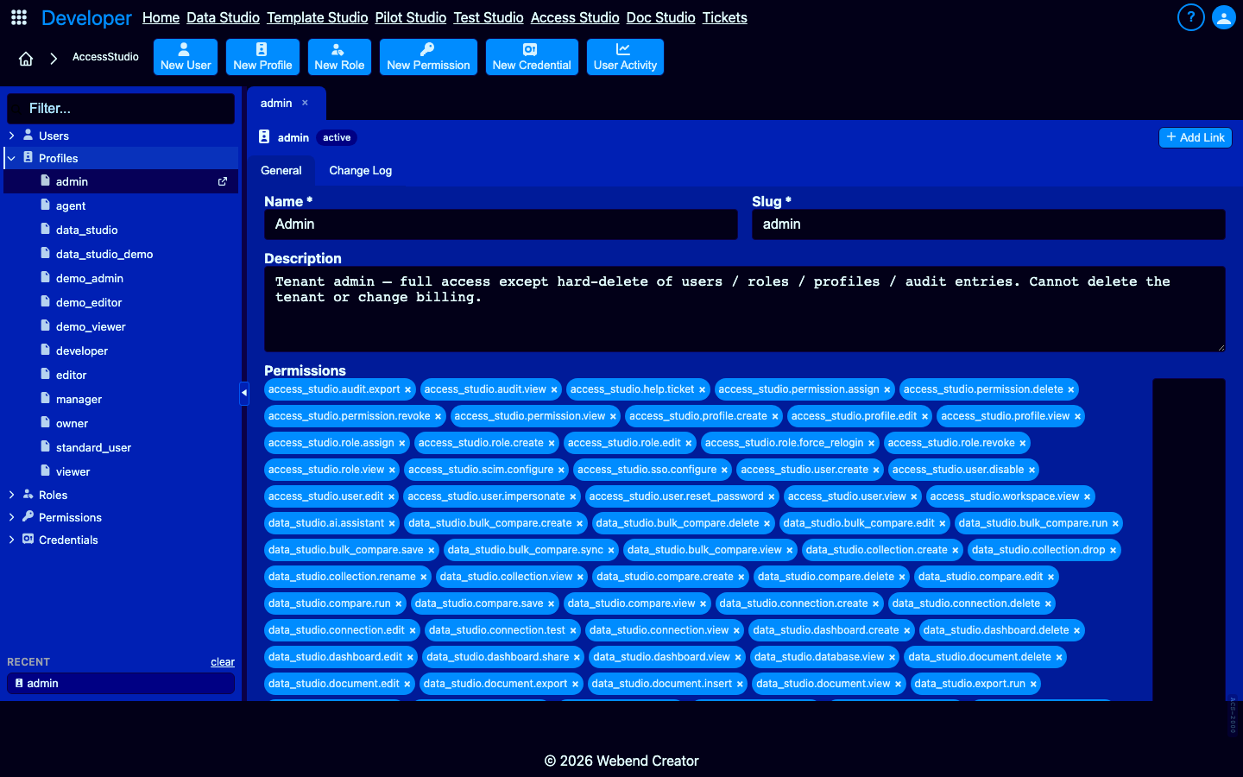Go to home via house icon
Screen dimensions: 1243x777
[26, 59]
